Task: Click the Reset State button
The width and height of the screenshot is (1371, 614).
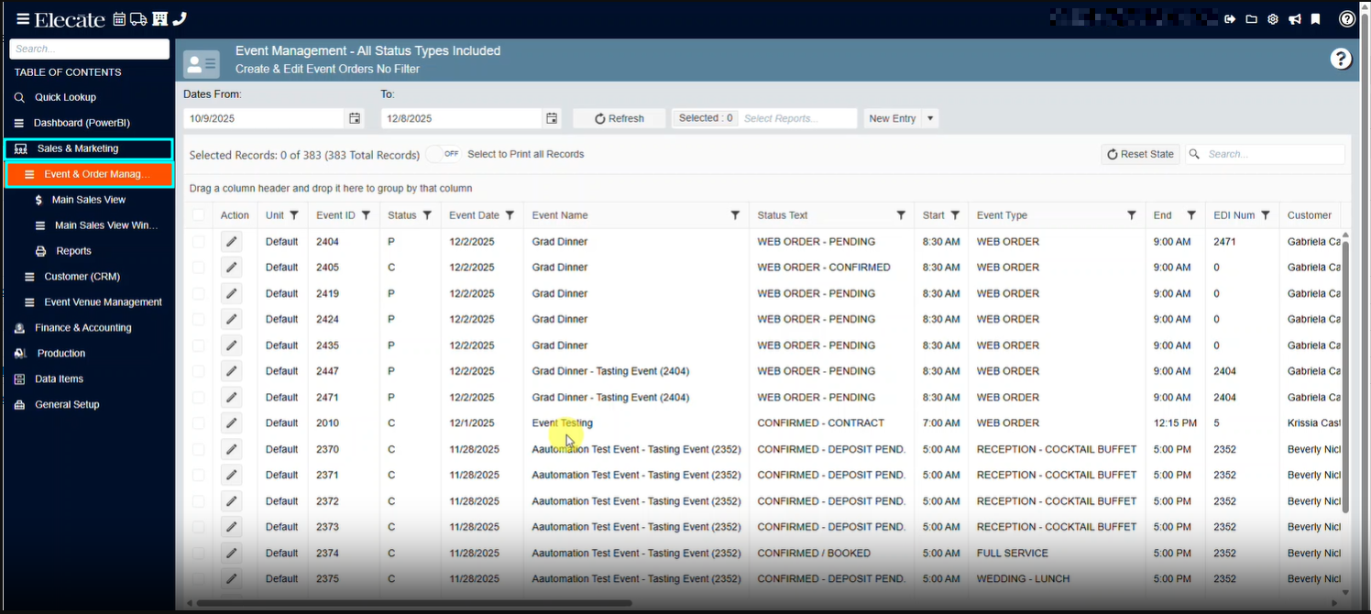Action: [x=1140, y=154]
